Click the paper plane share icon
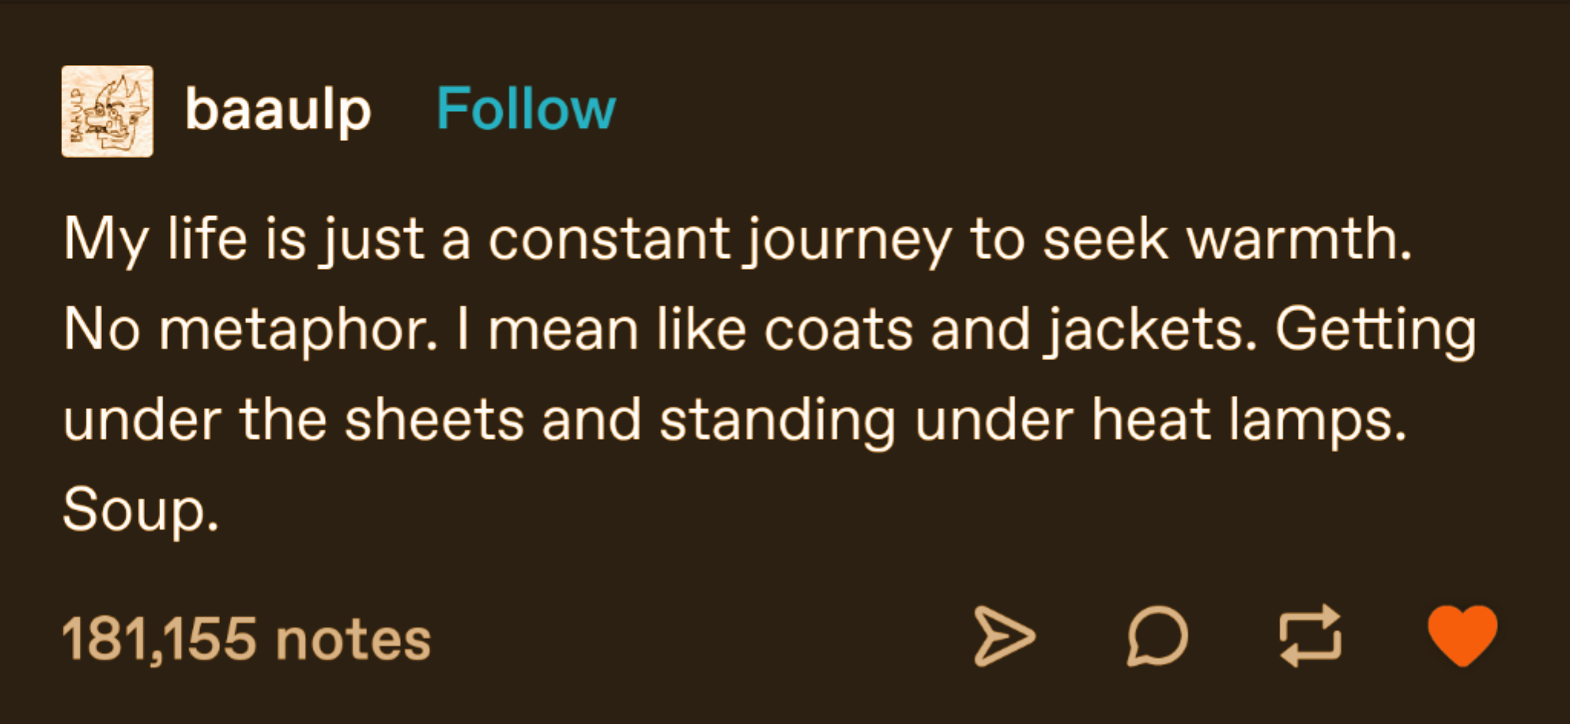Image resolution: width=1570 pixels, height=724 pixels. coord(1003,636)
